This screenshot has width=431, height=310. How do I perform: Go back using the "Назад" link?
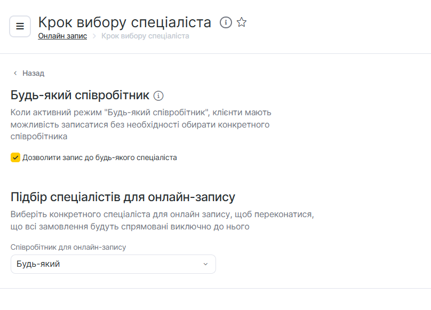tap(33, 73)
